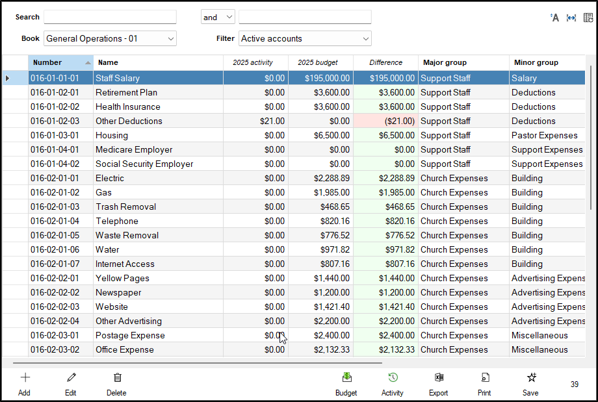Sort by the Number column header
This screenshot has width=598, height=402.
[60, 62]
